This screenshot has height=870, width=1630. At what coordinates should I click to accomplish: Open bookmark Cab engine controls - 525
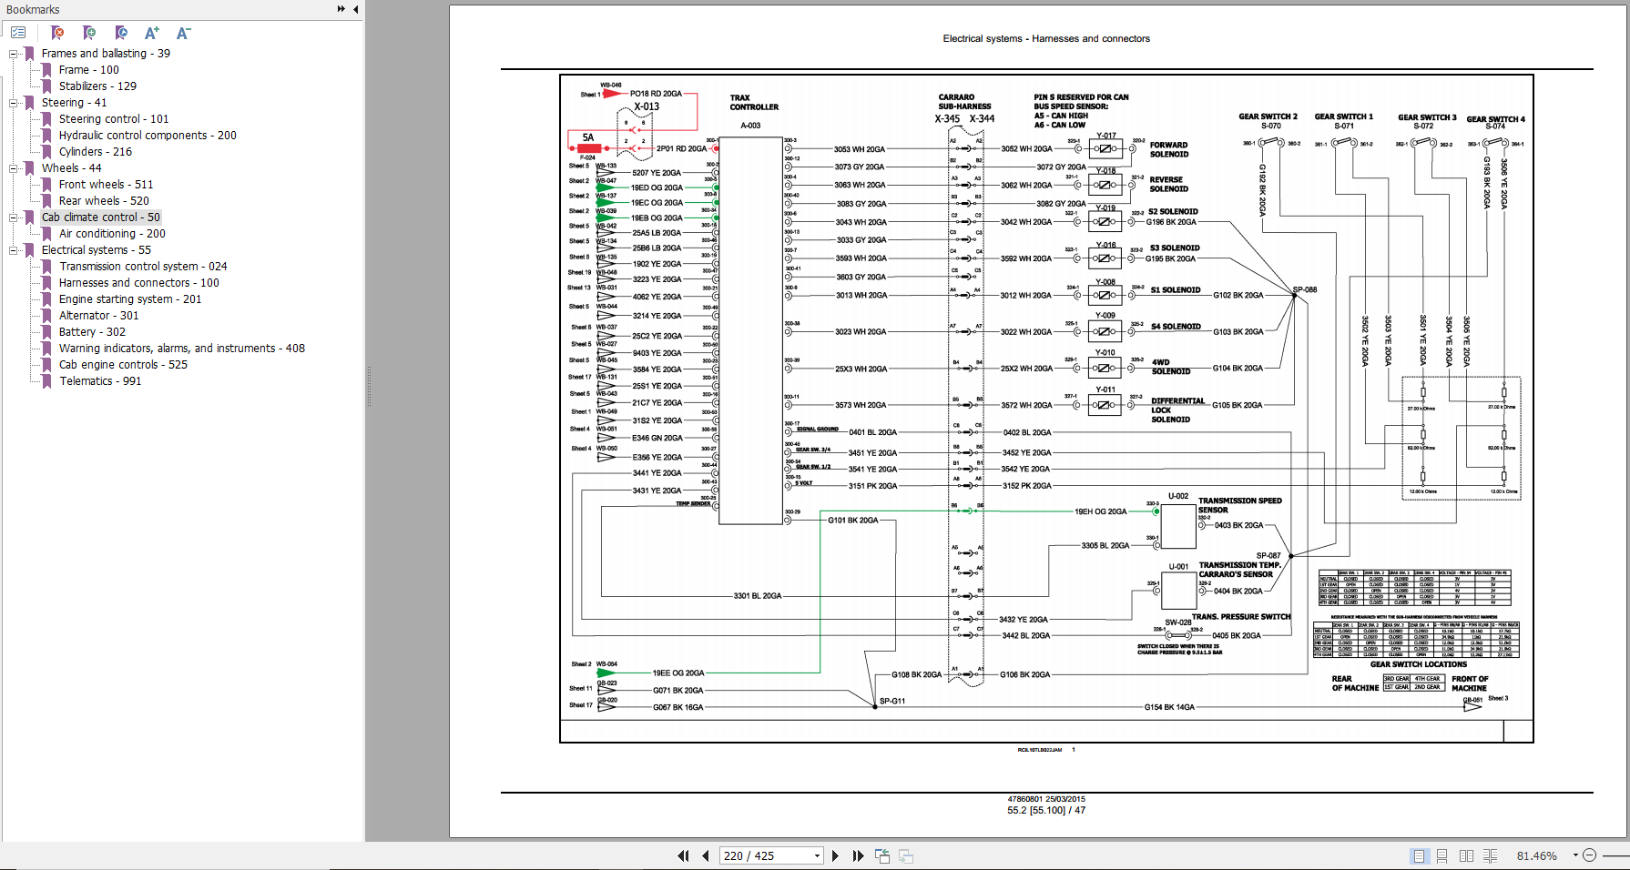click(123, 365)
